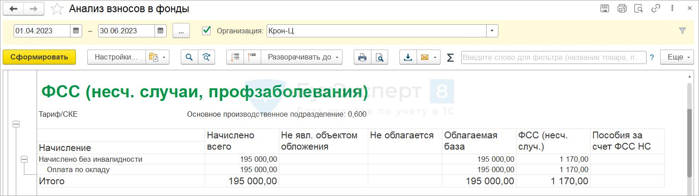Collapse the 'Начислено без инвалидности' group
The image size is (699, 196).
(24, 159)
